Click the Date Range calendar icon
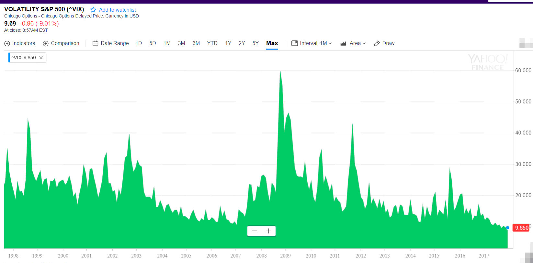The image size is (533, 263). coord(95,43)
